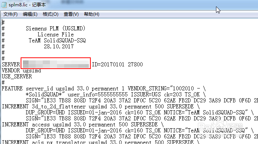Screen dimensions: 258x144
Task: Open the 编辑(E) menu
Action: click(x=30, y=14)
